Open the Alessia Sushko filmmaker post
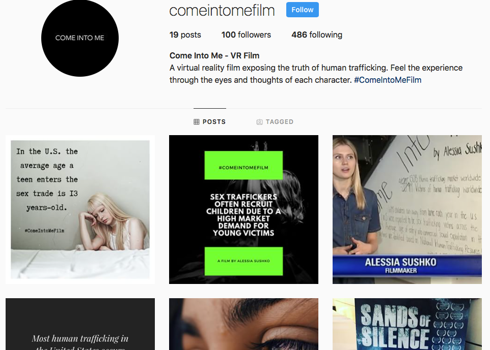The height and width of the screenshot is (350, 490). [x=407, y=209]
